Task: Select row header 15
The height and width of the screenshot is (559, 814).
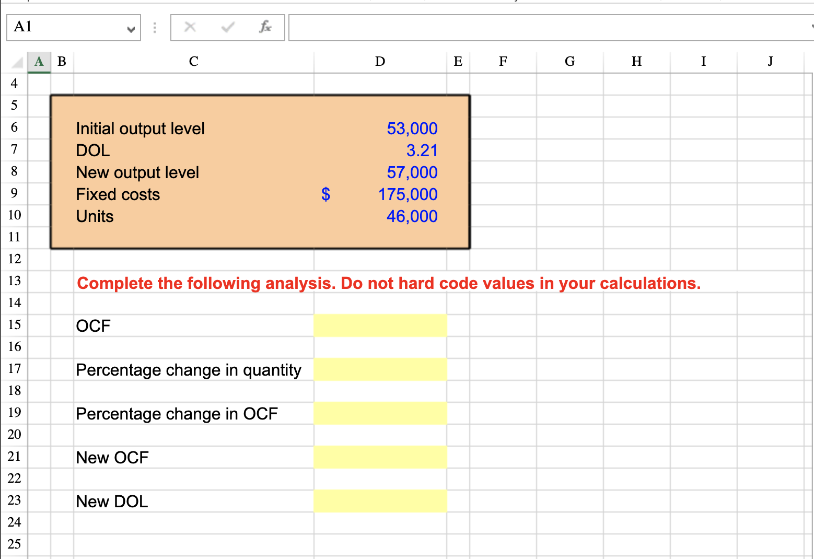Action: pos(14,324)
